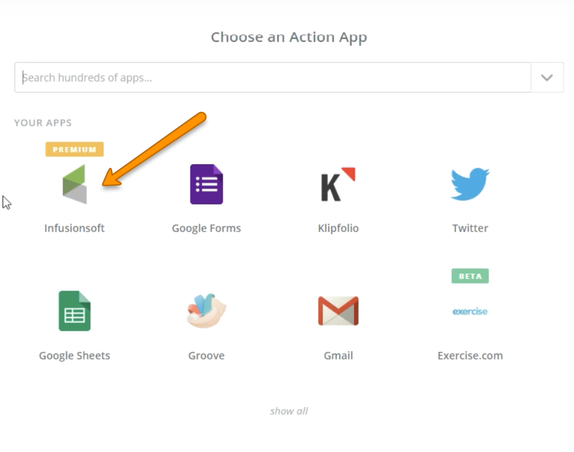The height and width of the screenshot is (452, 574).
Task: Focus the Search hundreds of apps field
Action: (273, 77)
